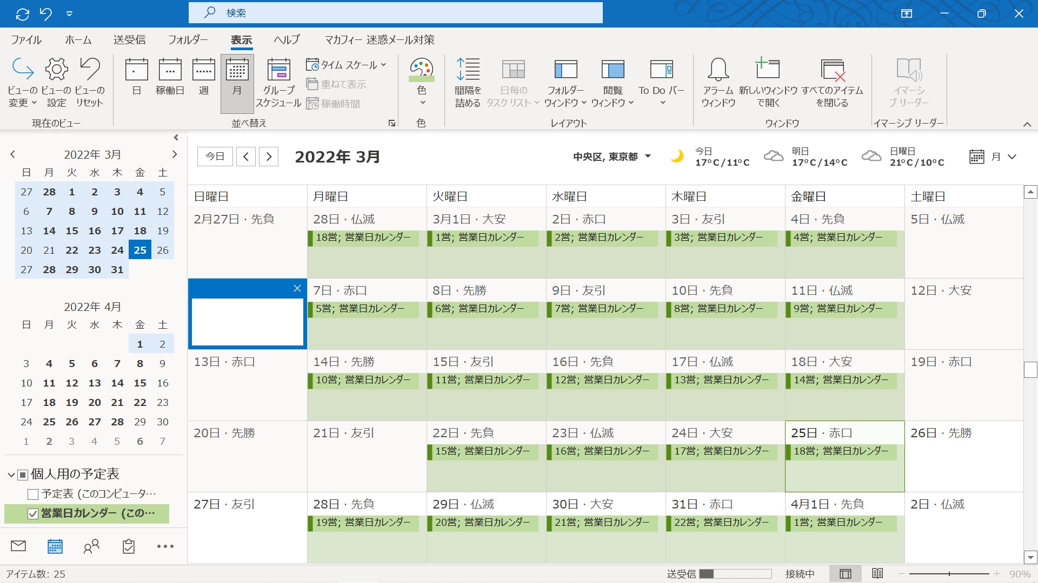The height and width of the screenshot is (583, 1038).
Task: Switch to week view (週)
Action: click(x=204, y=80)
